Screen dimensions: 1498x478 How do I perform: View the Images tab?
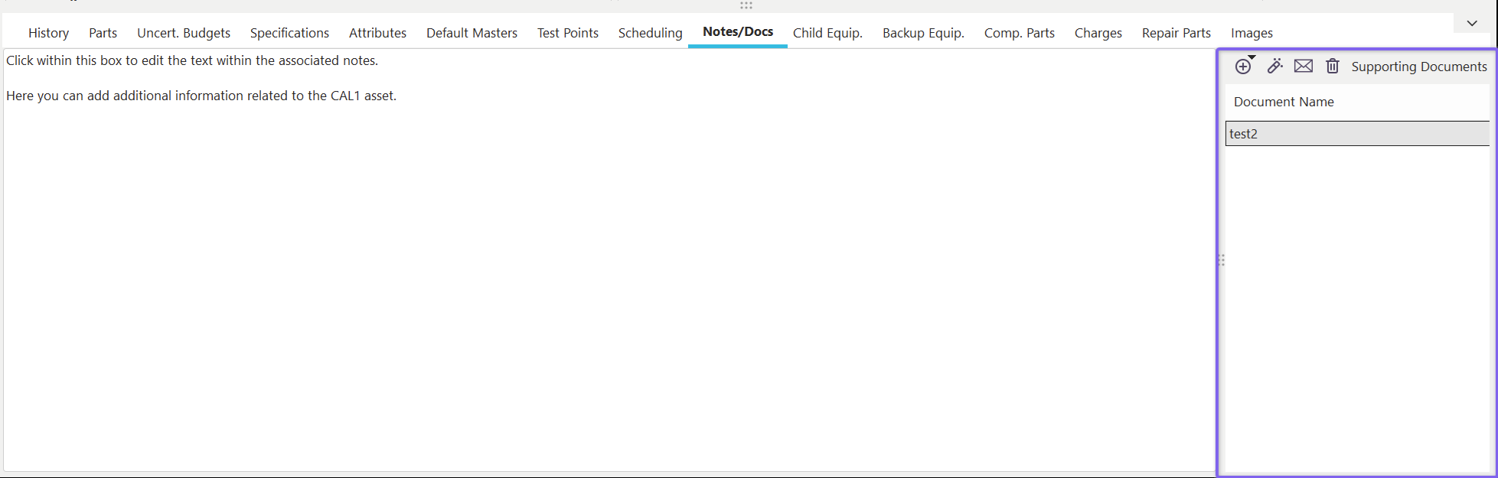click(x=1252, y=33)
